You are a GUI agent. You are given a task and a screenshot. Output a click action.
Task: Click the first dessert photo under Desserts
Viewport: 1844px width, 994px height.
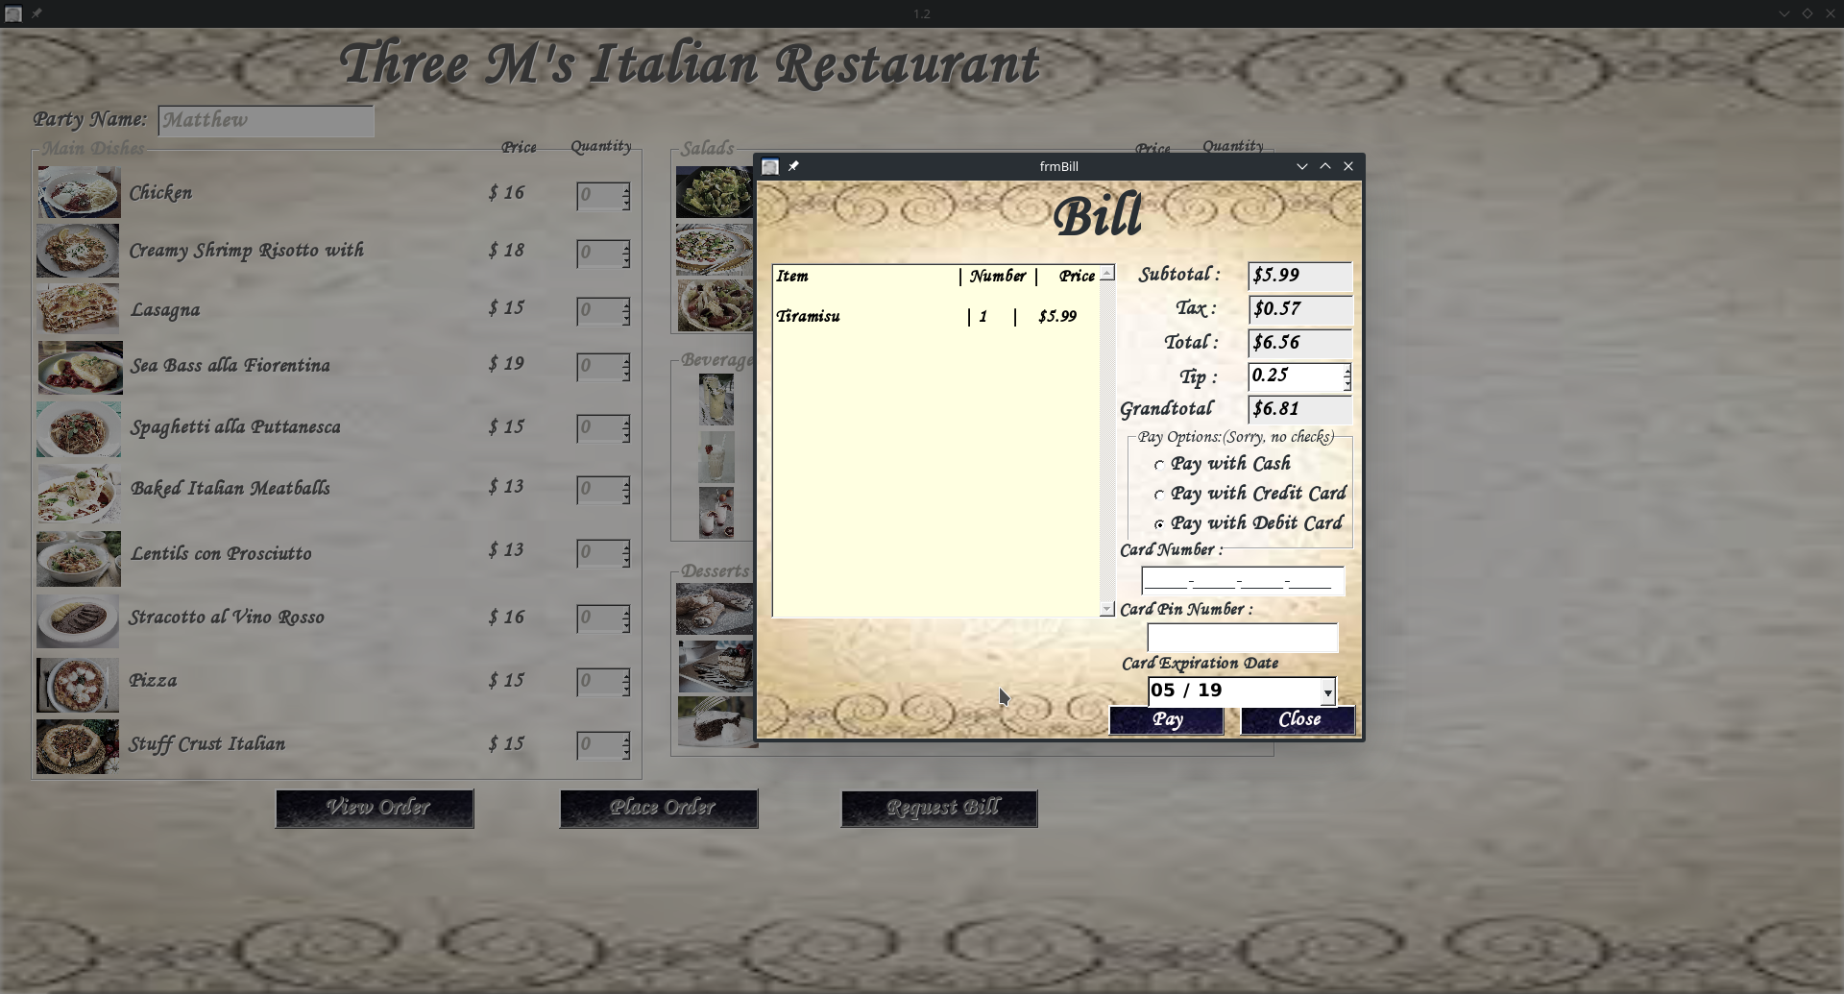point(716,609)
